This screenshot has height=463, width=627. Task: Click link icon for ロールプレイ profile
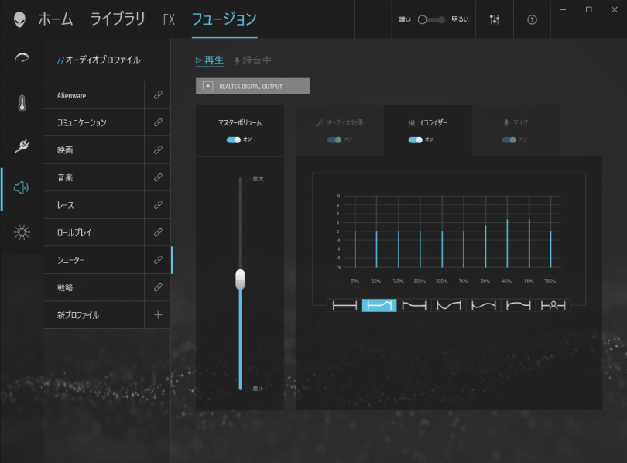click(x=158, y=232)
